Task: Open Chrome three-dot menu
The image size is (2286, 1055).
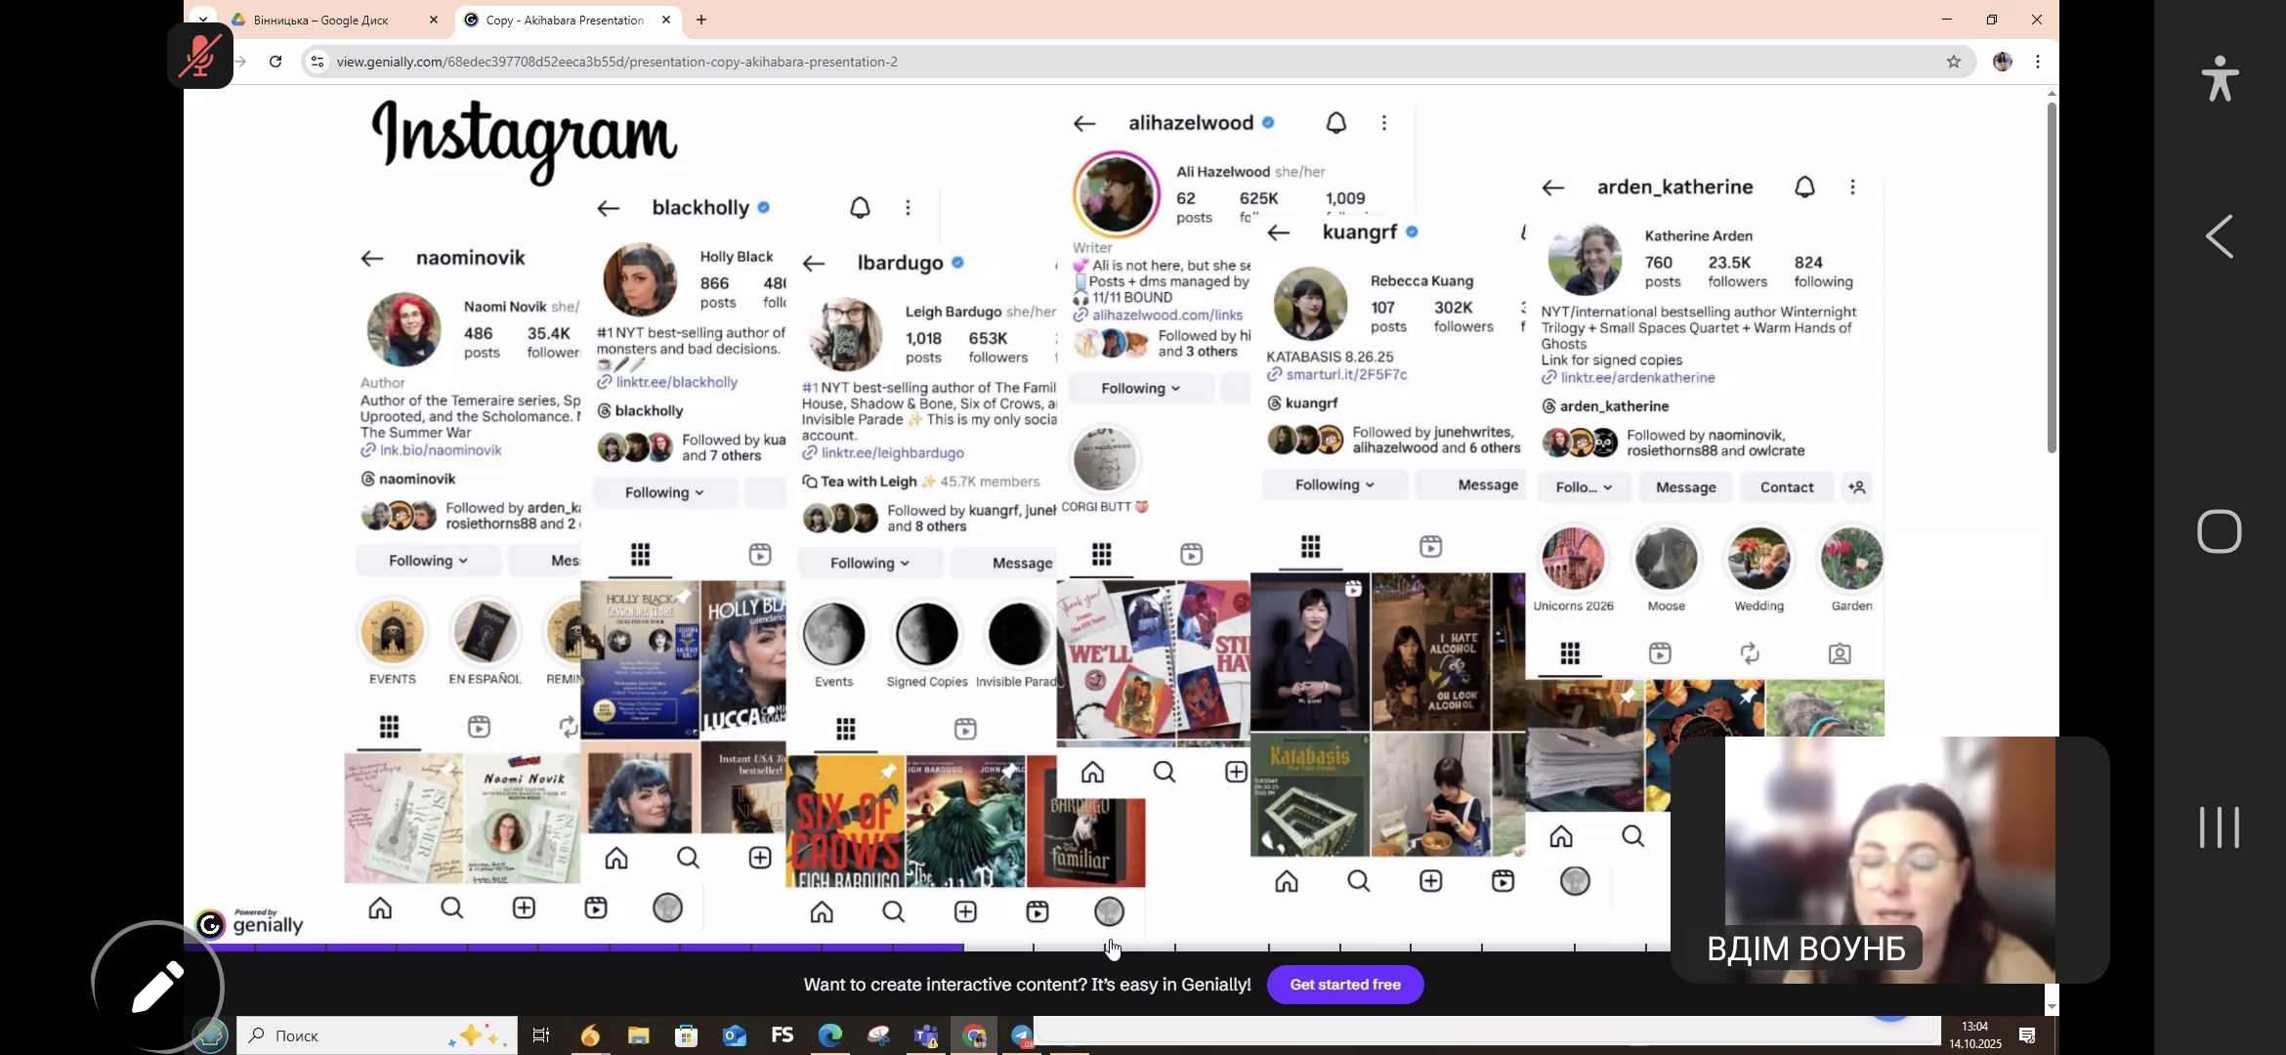Action: [x=2037, y=62]
